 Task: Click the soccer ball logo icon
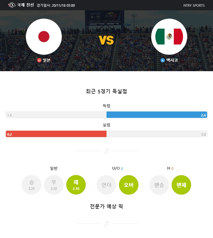coord(12,5)
